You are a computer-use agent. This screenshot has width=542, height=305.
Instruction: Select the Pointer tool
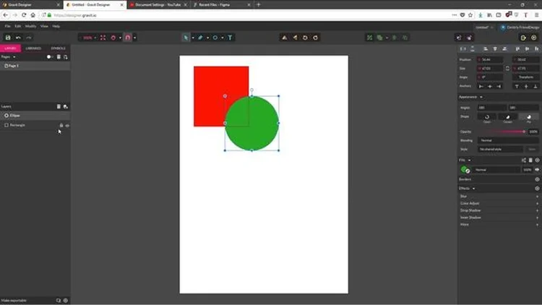[186, 38]
